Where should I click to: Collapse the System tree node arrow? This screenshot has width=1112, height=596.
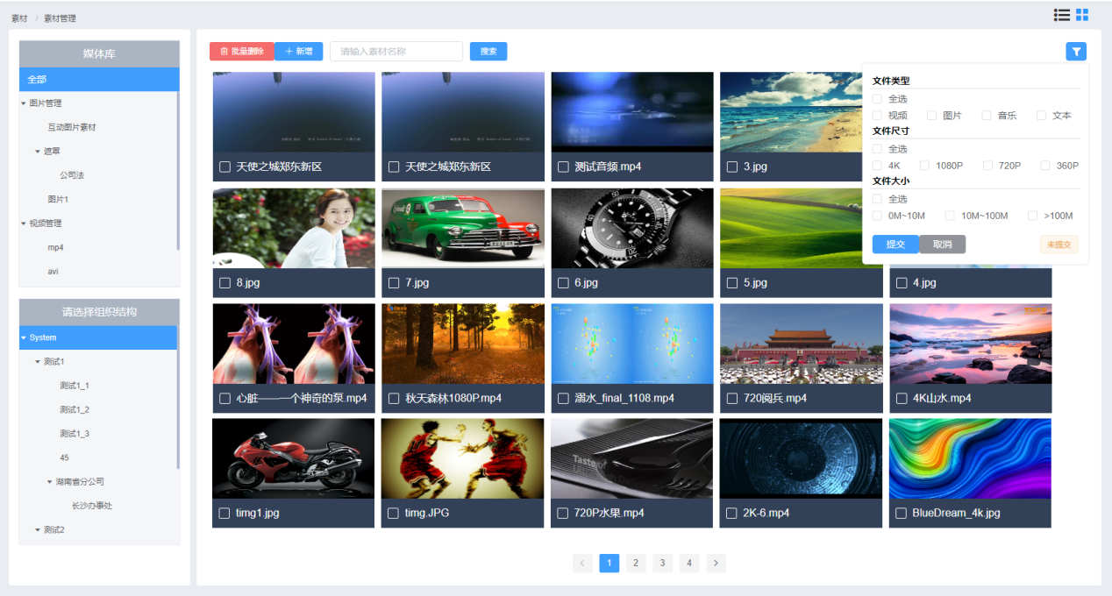tap(24, 337)
